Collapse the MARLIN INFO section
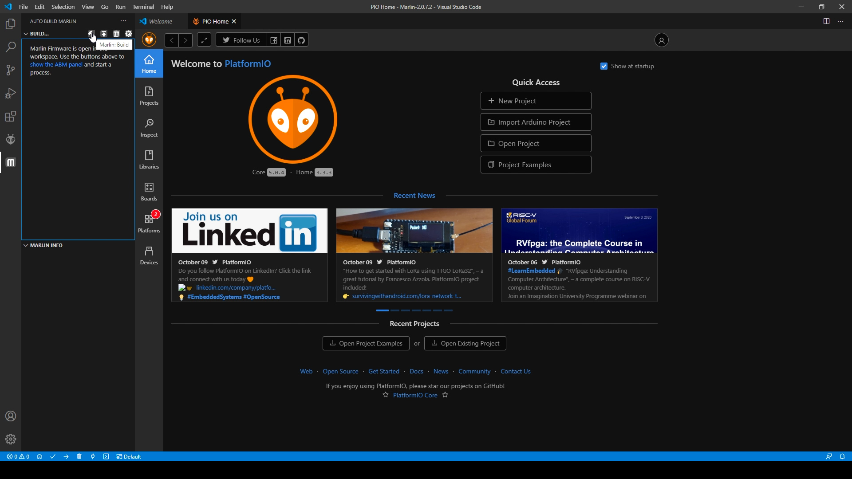This screenshot has width=852, height=479. 26,245
